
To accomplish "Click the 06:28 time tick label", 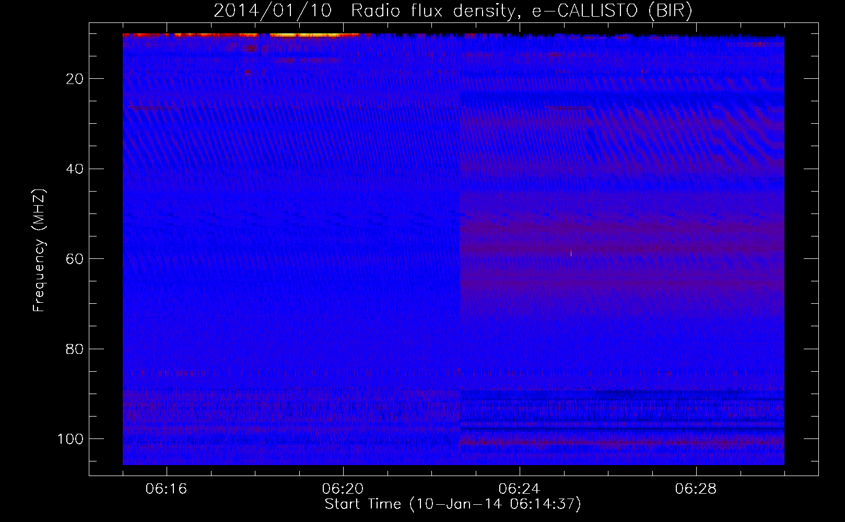I will [x=696, y=489].
